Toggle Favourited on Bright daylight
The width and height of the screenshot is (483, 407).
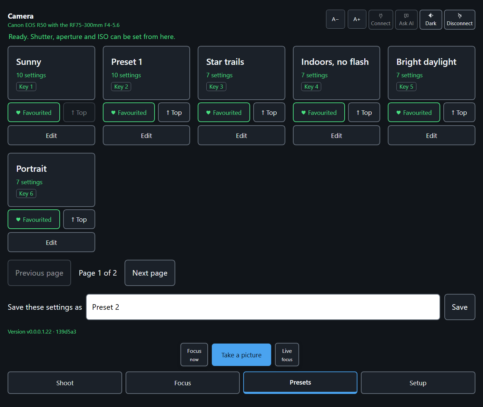coord(414,112)
